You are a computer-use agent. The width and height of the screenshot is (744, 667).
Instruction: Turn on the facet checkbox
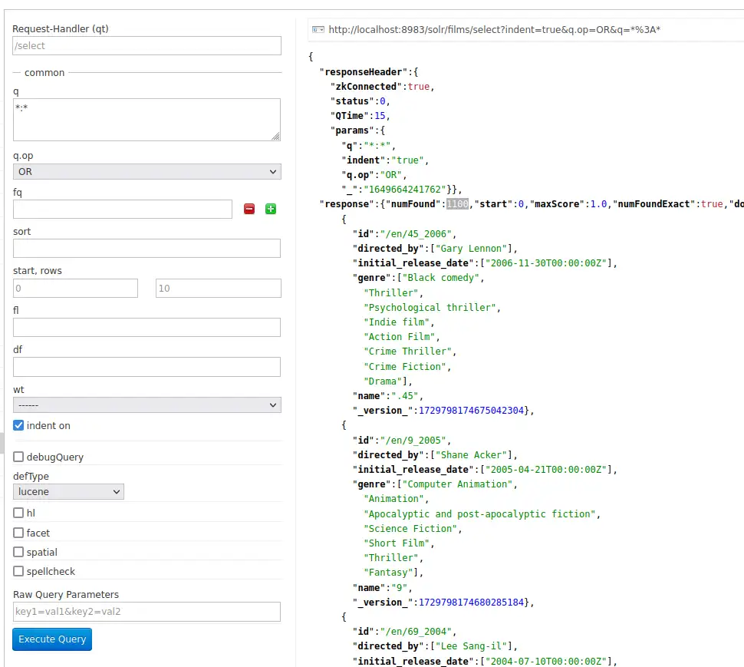pos(18,533)
